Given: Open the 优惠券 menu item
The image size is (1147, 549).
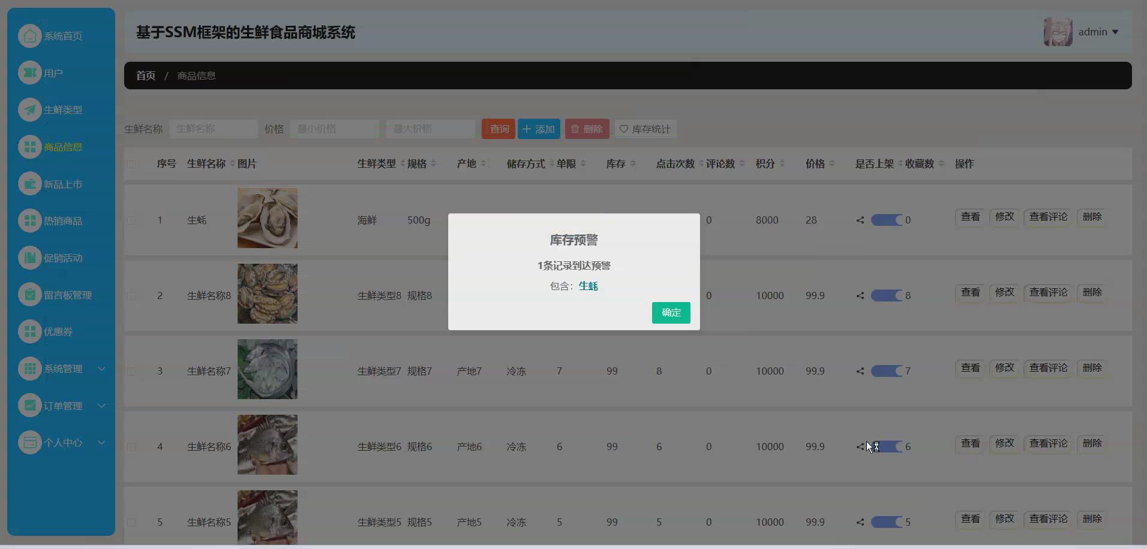Looking at the screenshot, I should click(58, 331).
